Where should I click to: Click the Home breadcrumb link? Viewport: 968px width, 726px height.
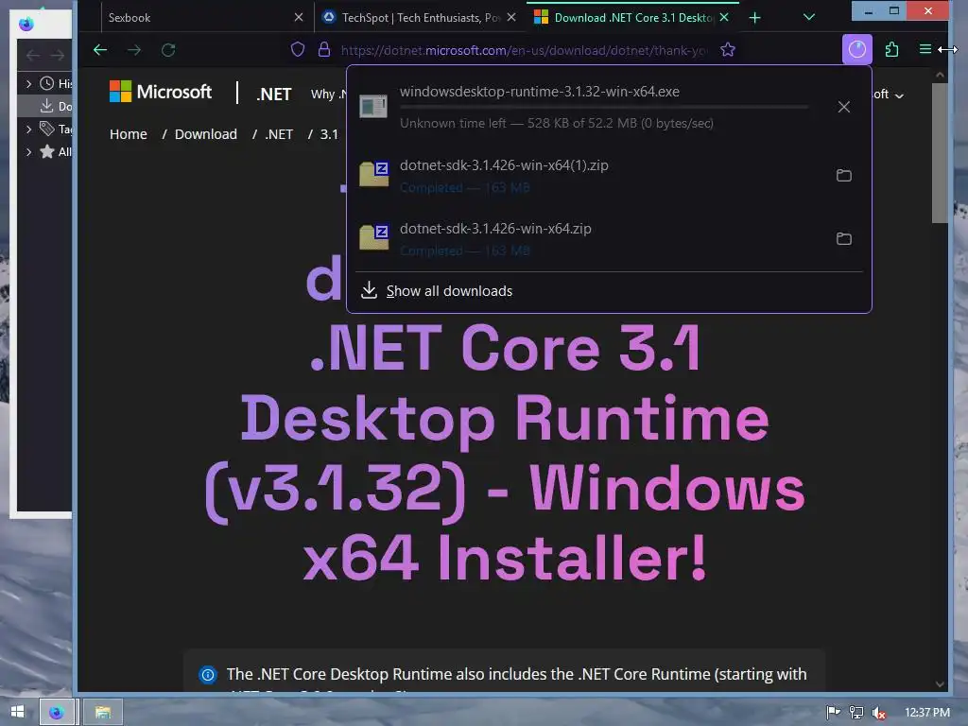129,134
